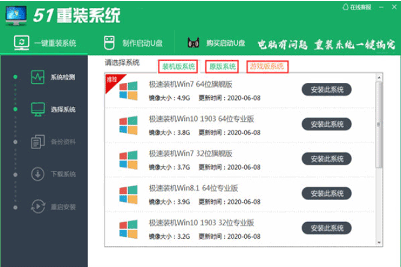The height and width of the screenshot is (267, 401).
Task: Open the 制作启动U盘 tab
Action: click(133, 43)
